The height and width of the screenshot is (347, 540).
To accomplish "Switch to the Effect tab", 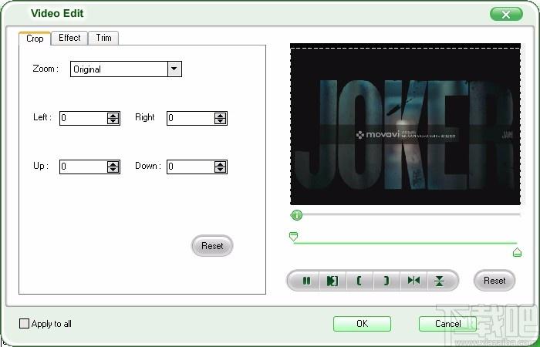I will 69,38.
